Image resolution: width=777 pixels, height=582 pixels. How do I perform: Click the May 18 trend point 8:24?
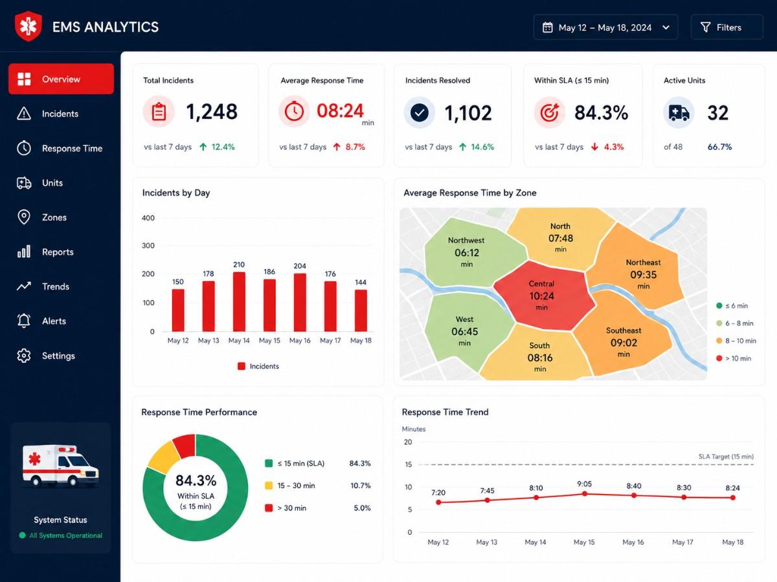tap(733, 497)
